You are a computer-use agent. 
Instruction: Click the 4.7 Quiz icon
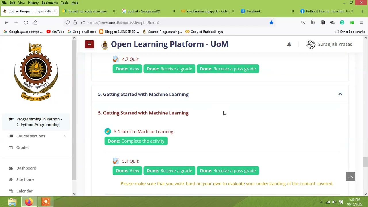pyautogui.click(x=116, y=59)
